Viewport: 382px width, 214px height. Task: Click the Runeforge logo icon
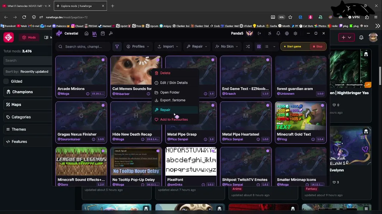tap(8, 37)
